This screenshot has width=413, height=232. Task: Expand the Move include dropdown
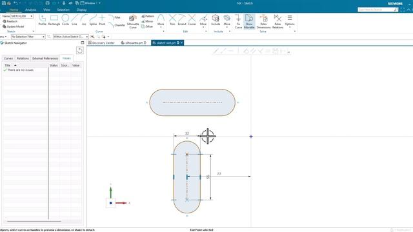pos(227,21)
